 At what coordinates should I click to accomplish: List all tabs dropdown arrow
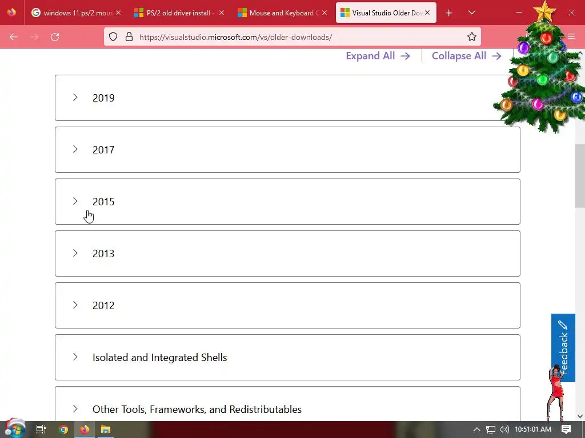coord(471,13)
